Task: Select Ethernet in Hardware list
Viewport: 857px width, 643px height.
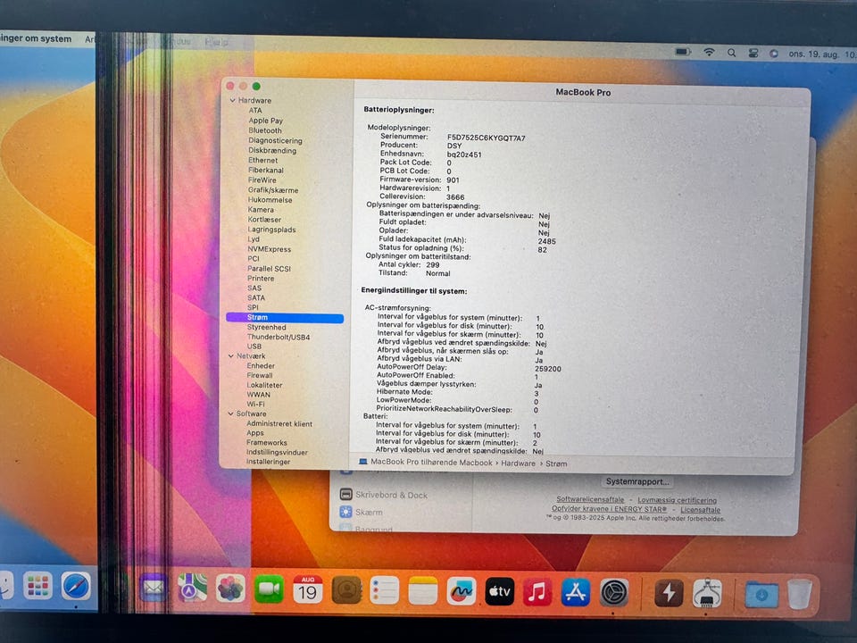Action: click(262, 160)
